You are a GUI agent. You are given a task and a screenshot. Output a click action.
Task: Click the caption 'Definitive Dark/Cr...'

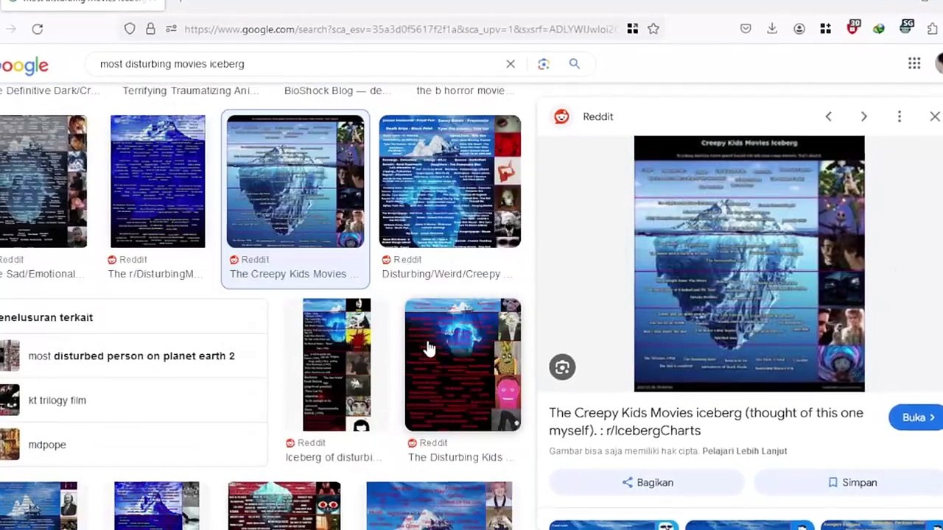(x=49, y=91)
